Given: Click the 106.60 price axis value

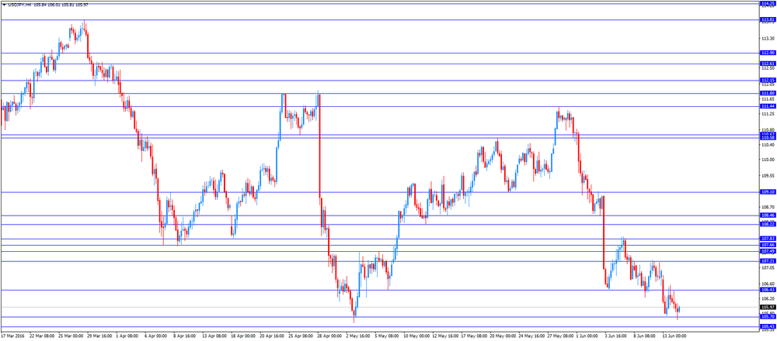Looking at the screenshot, I should [x=767, y=284].
